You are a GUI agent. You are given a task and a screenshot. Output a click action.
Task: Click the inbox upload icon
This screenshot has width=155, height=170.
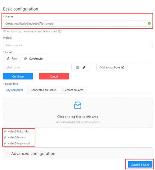pyautogui.click(x=78, y=105)
